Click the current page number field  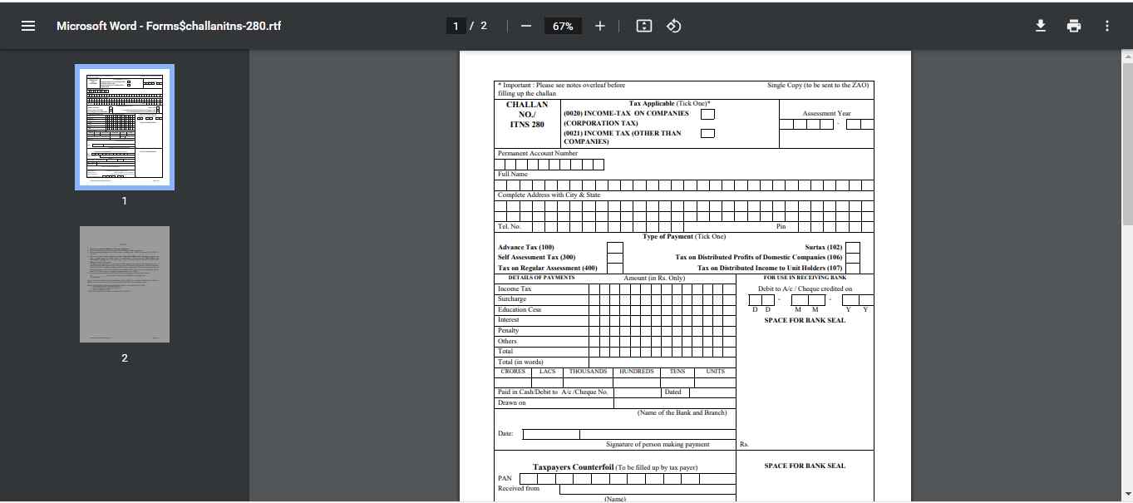coord(456,26)
